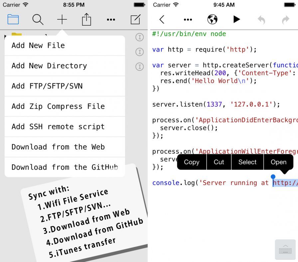The image size is (298, 262).
Task: Choose Add FTP/SFTP/SVN option
Action: [x=65, y=86]
